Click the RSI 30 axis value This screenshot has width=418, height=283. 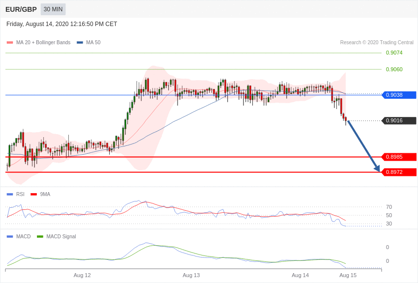click(x=389, y=224)
